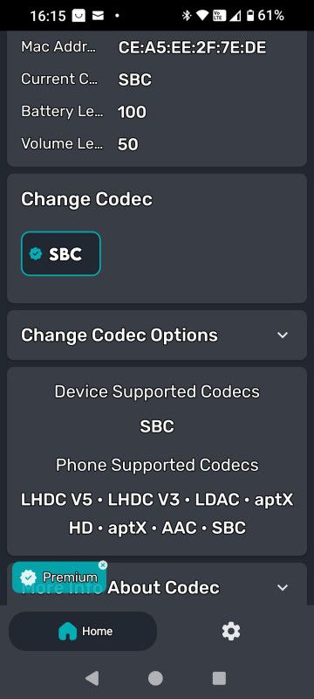The width and height of the screenshot is (314, 699).
Task: Tap the Volume Level 50 value
Action: (x=127, y=144)
